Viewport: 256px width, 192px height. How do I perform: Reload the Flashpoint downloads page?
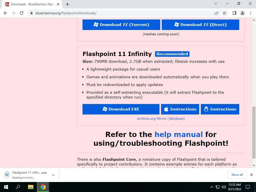click(21, 13)
